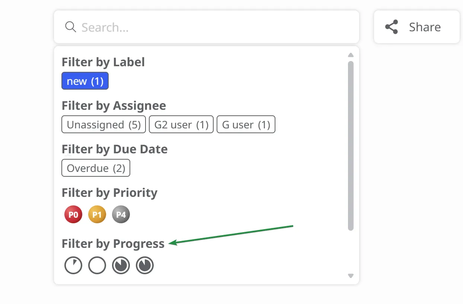Filter by P4 gray priority
The image size is (463, 304).
(x=121, y=215)
